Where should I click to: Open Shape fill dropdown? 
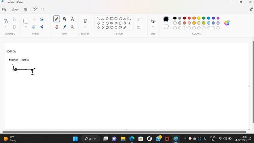pyautogui.click(x=142, y=27)
